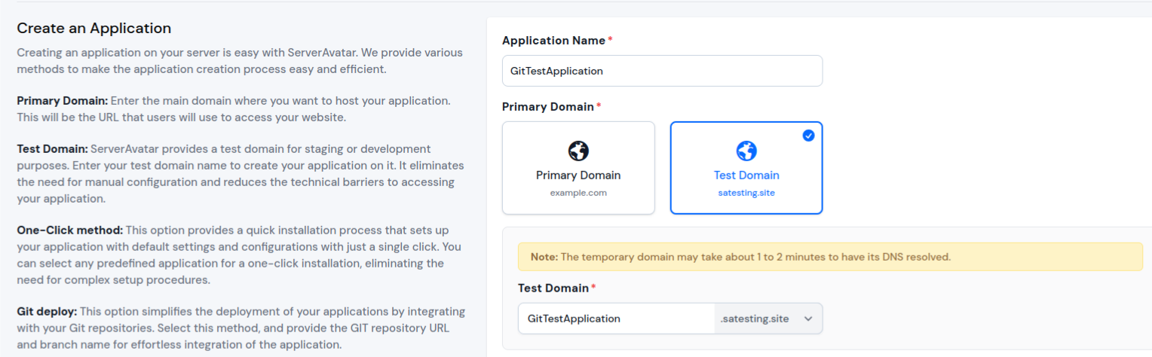
Task: Click the yellow DNS resolution note banner
Action: click(x=830, y=257)
